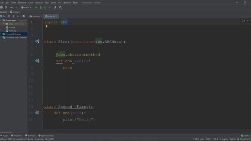Open Project panel gear options
The height and width of the screenshot is (141, 251).
point(24,16)
